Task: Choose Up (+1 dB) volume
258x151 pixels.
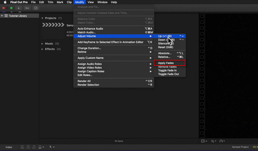Action: [170, 36]
